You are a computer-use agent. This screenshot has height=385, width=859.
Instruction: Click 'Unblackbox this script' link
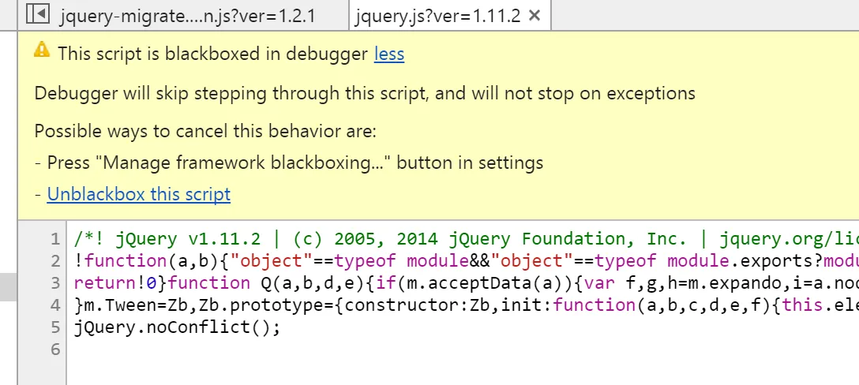click(x=139, y=194)
